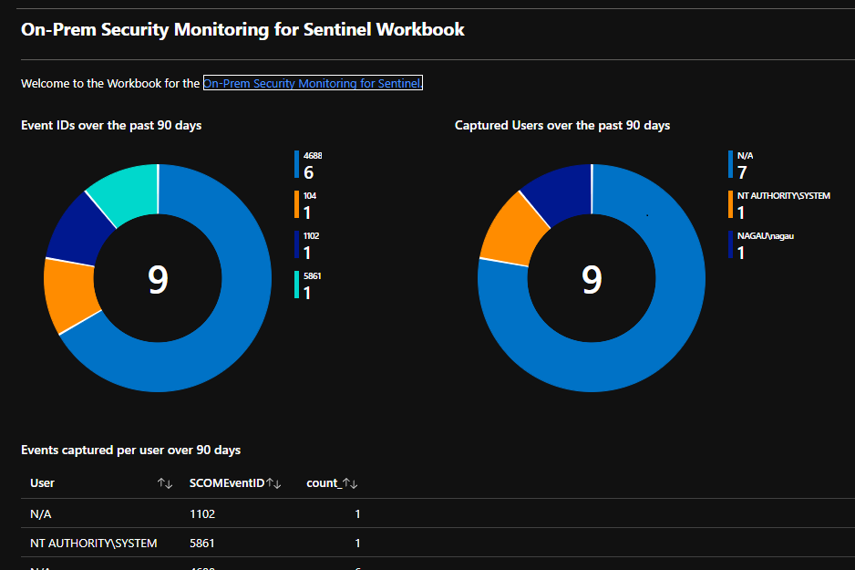Select the 1102 legend entry
The height and width of the screenshot is (570, 855).
pyautogui.click(x=307, y=245)
